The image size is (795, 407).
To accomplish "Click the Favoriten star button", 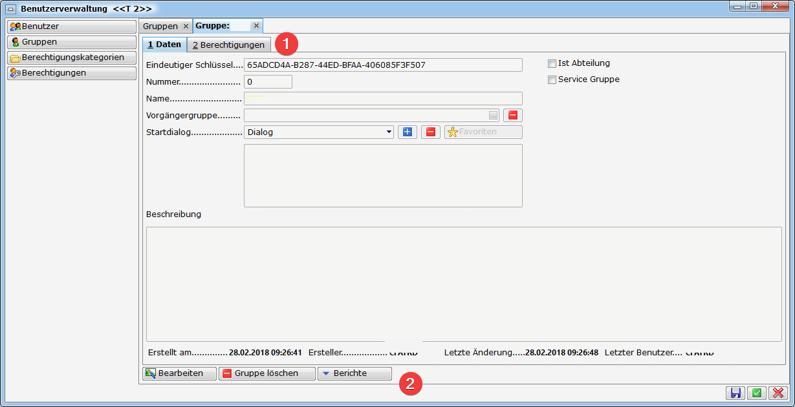I will 483,132.
